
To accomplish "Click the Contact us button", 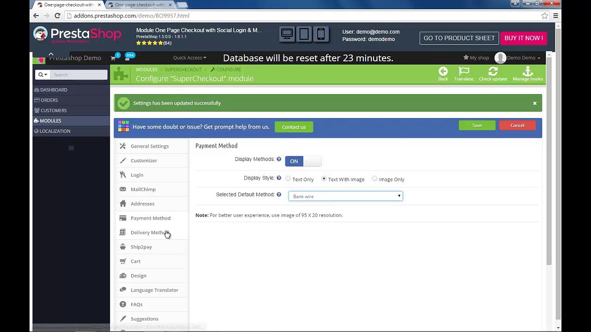I will point(294,127).
